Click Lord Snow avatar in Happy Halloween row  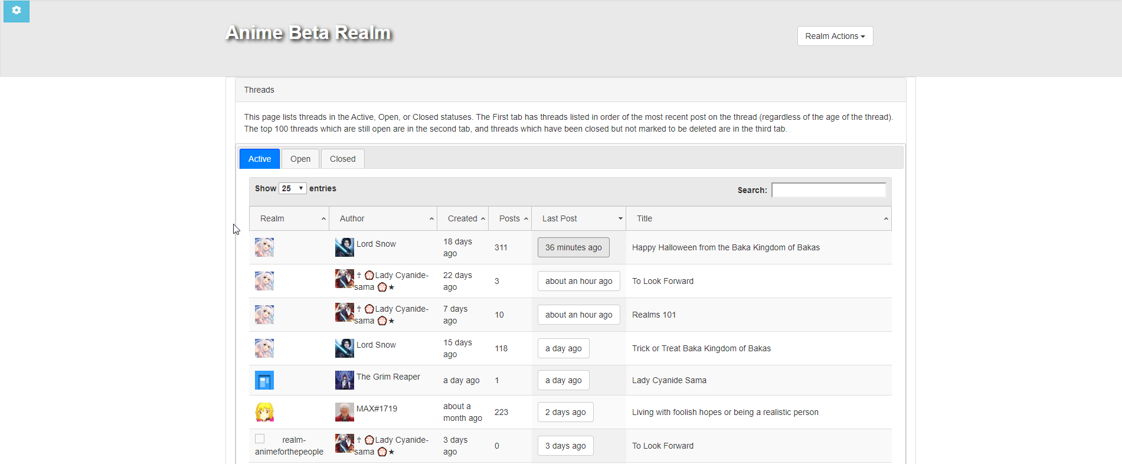click(x=345, y=247)
